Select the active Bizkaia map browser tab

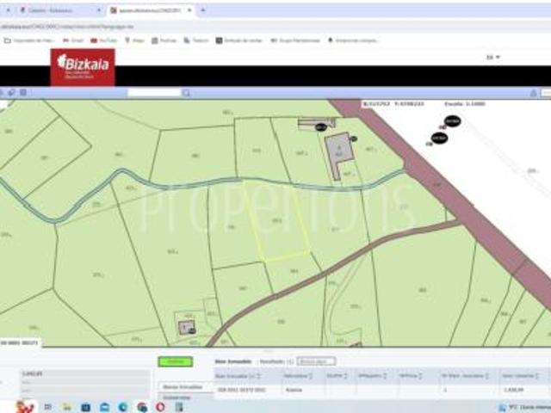152,10
